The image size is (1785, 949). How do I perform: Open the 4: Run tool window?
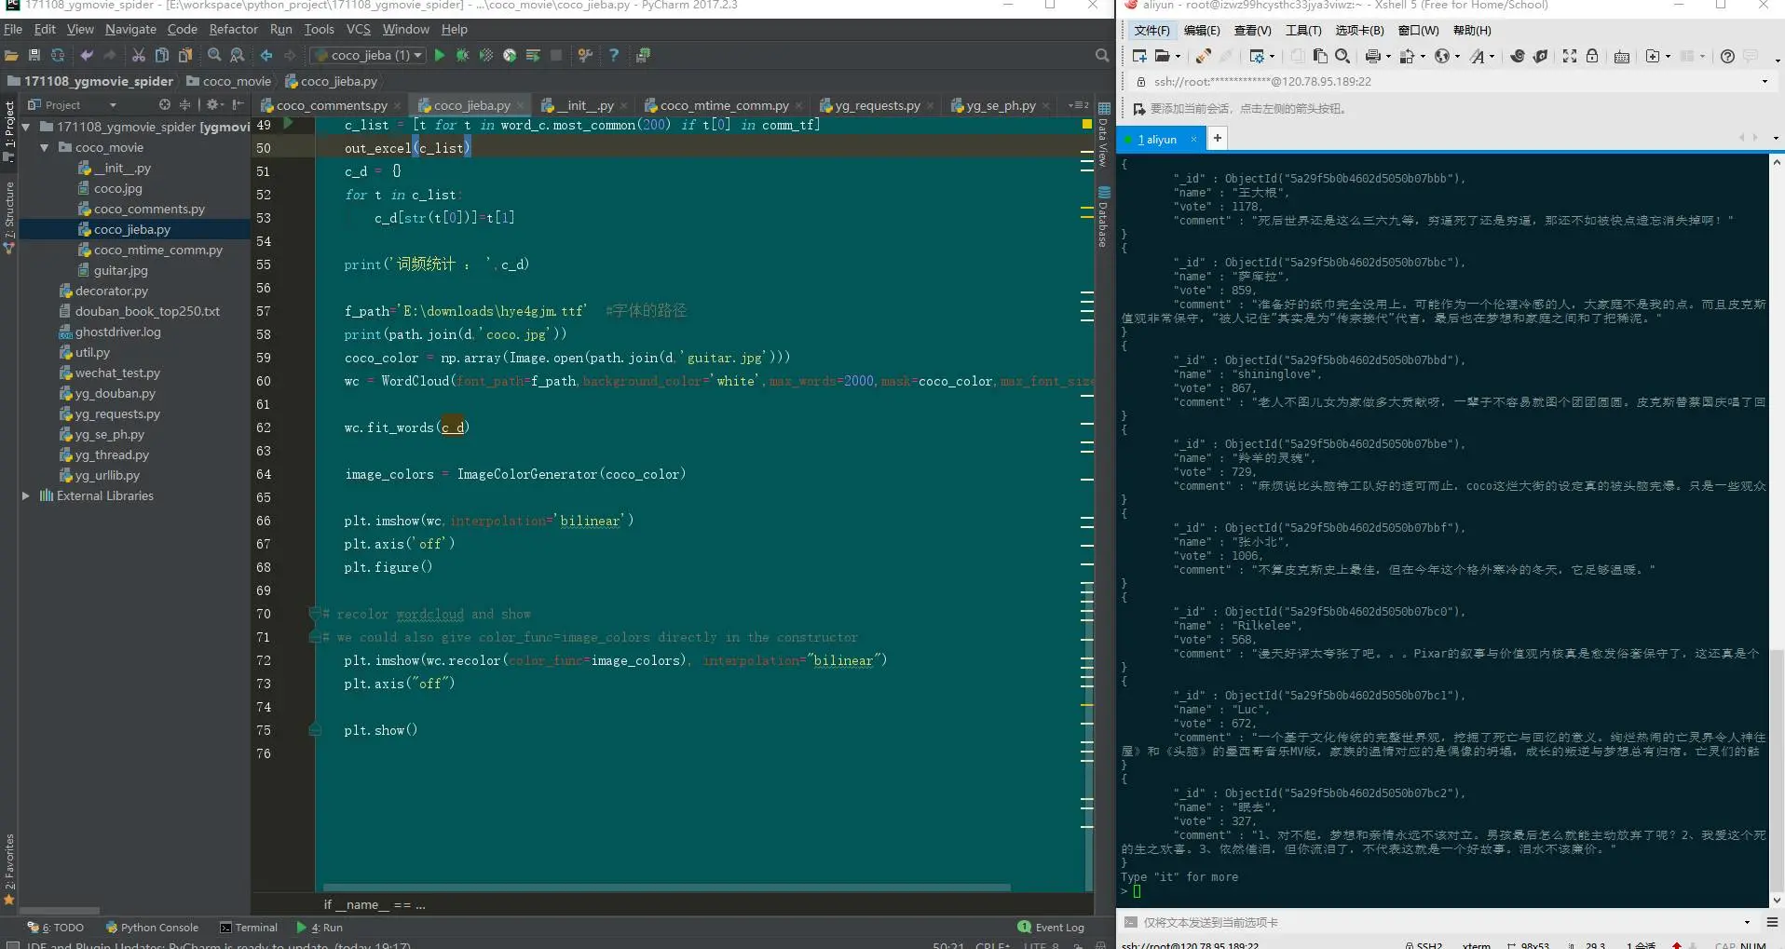(x=320, y=928)
